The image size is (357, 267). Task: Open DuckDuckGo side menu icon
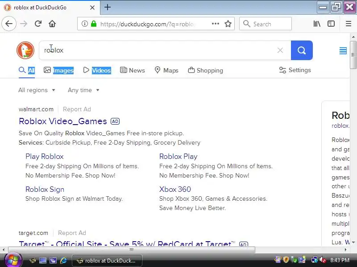(x=343, y=51)
